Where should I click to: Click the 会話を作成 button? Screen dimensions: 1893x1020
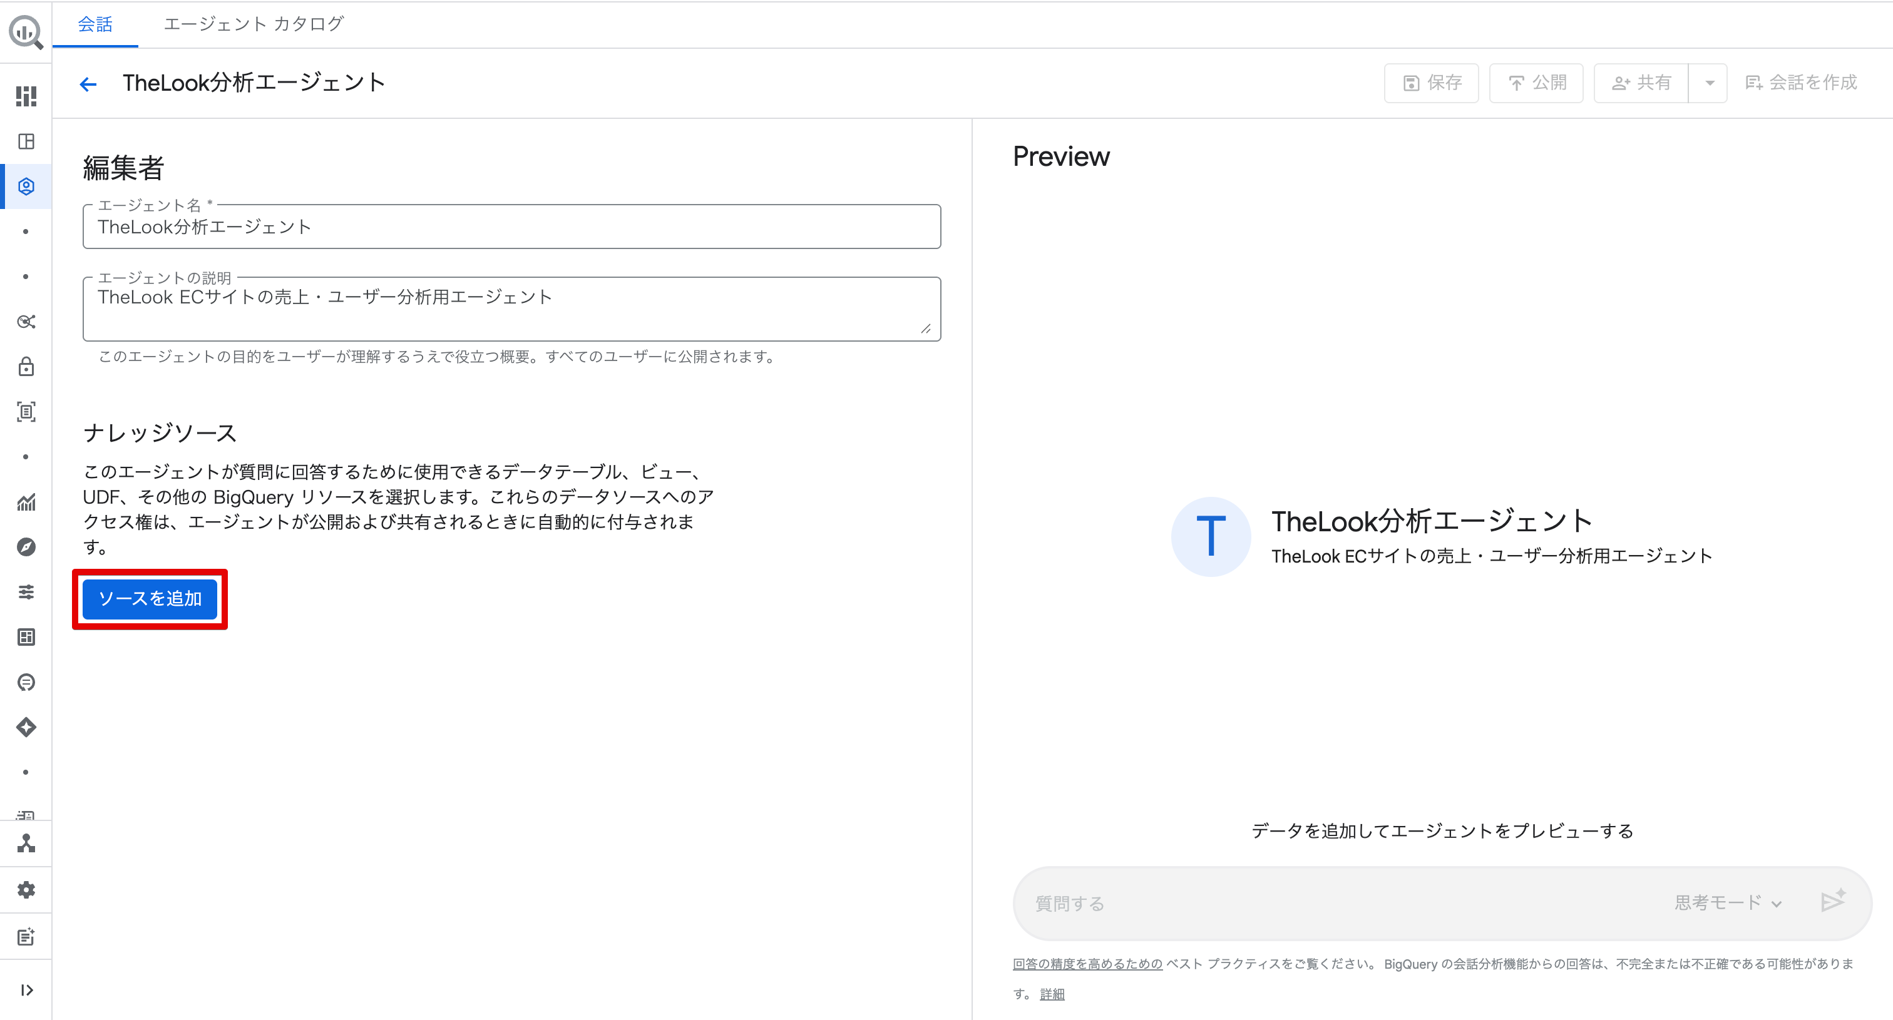1799,82
